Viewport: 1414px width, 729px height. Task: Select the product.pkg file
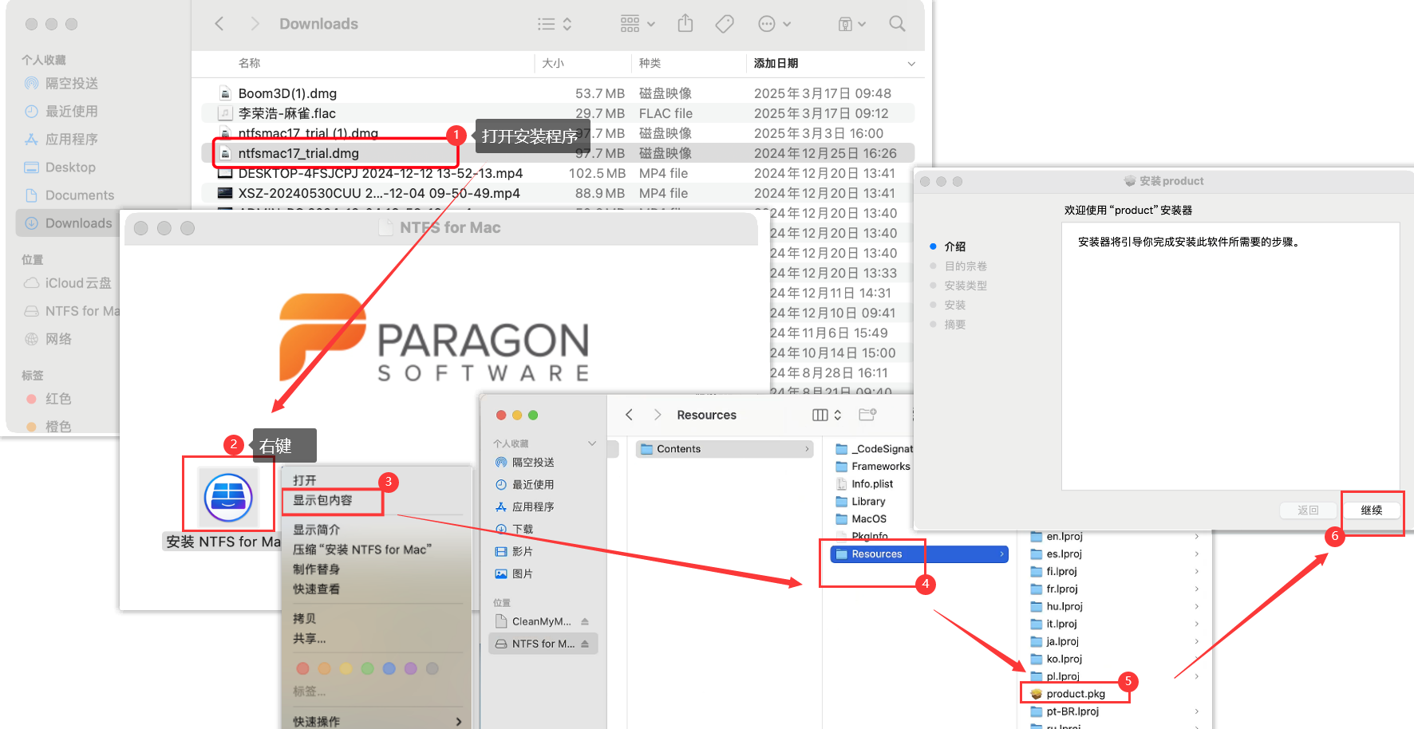pos(1075,694)
